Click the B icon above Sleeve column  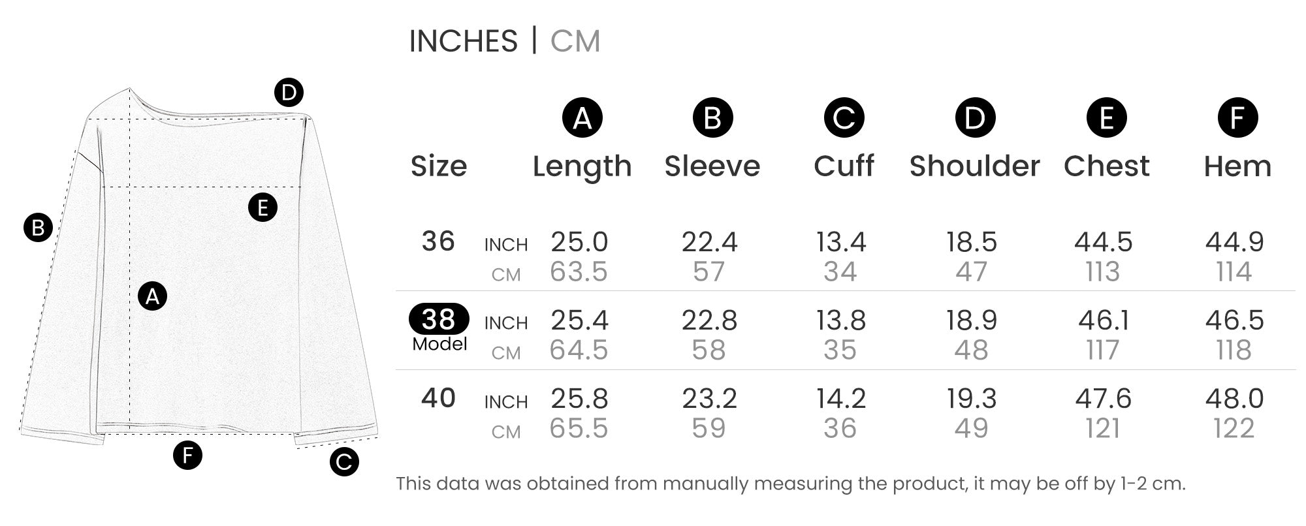click(x=712, y=118)
